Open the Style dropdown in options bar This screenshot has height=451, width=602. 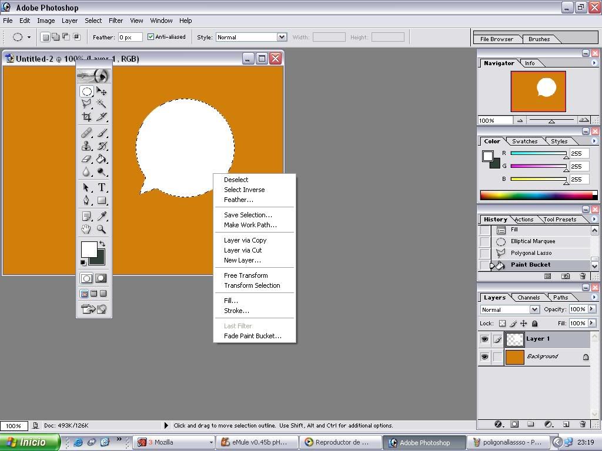282,37
